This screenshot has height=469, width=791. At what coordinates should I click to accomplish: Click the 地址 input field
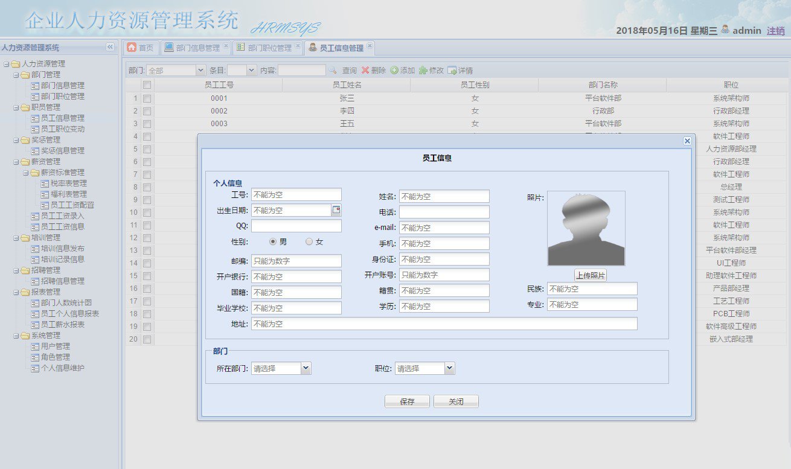click(x=444, y=324)
